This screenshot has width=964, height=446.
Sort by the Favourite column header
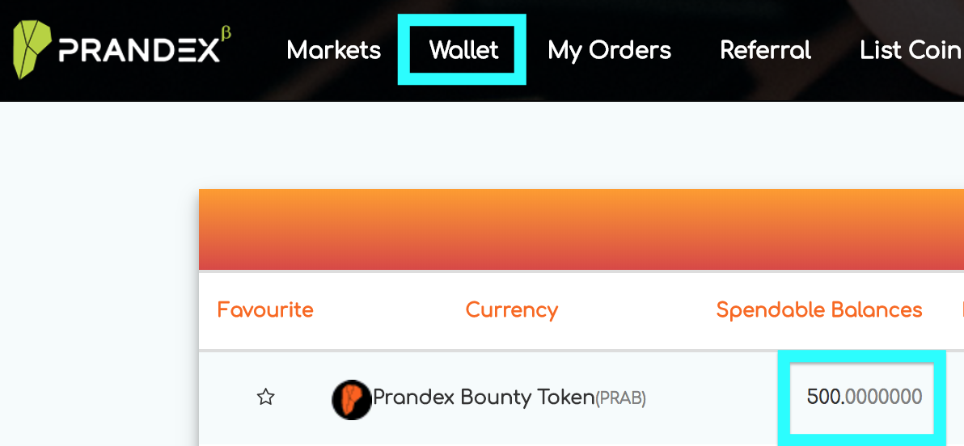tap(265, 310)
